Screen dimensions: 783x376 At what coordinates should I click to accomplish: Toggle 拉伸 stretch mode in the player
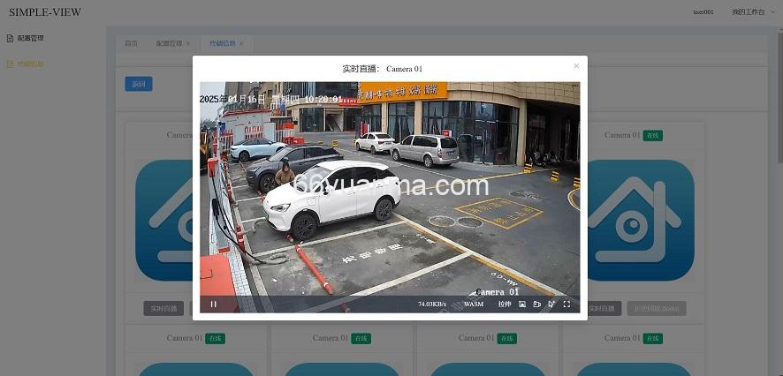[x=504, y=305]
